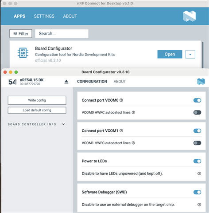Click the eject device icon next to nRF54L15 DK
Image resolution: width=209 pixels, height=213 pixels.
66,82
